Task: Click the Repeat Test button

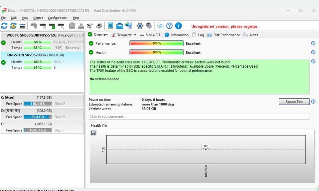Action: pos(294,102)
